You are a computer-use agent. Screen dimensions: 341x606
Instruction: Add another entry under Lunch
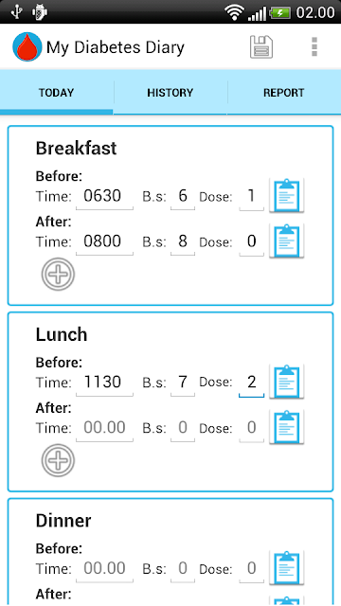(58, 460)
